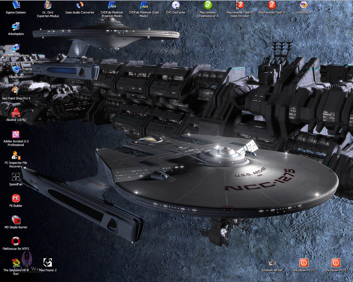Select Adobe Acrobat 6.0 Professional icon
The width and height of the screenshot is (353, 282).
point(16,134)
